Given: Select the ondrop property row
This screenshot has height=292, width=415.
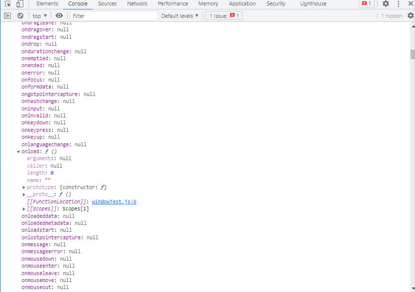Looking at the screenshot, I should (39, 44).
